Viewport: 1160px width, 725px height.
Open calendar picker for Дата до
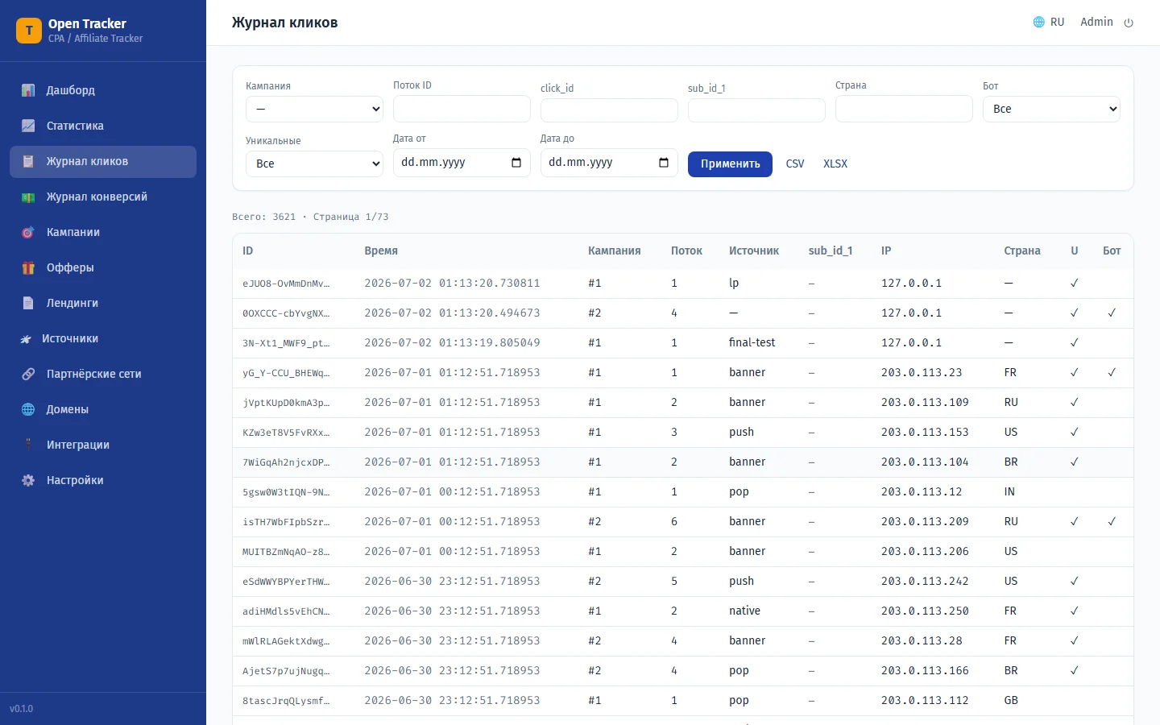(x=664, y=163)
